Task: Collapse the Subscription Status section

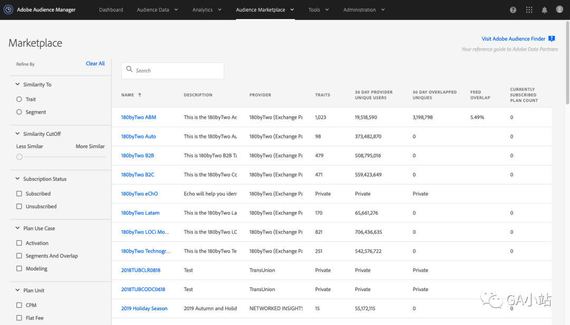Action: [x=17, y=179]
